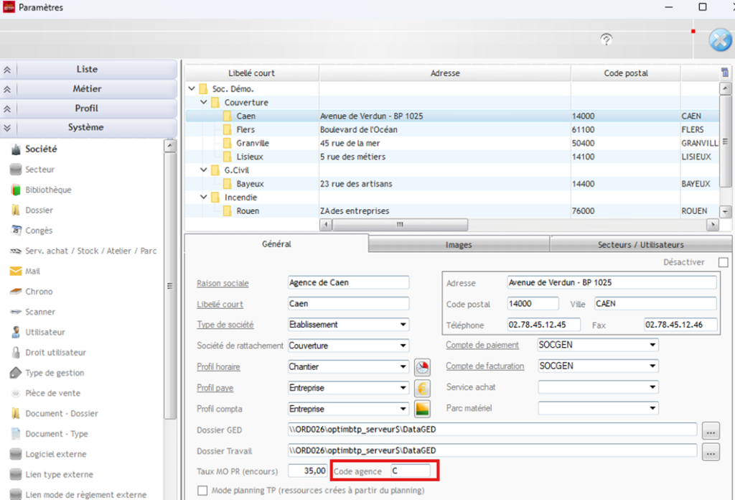The width and height of the screenshot is (735, 500).
Task: Switch to the Images tab
Action: pyautogui.click(x=459, y=245)
